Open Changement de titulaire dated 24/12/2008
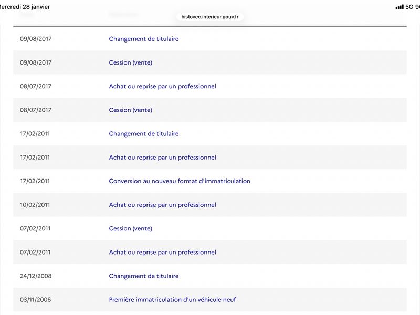The image size is (420, 315). click(x=143, y=276)
